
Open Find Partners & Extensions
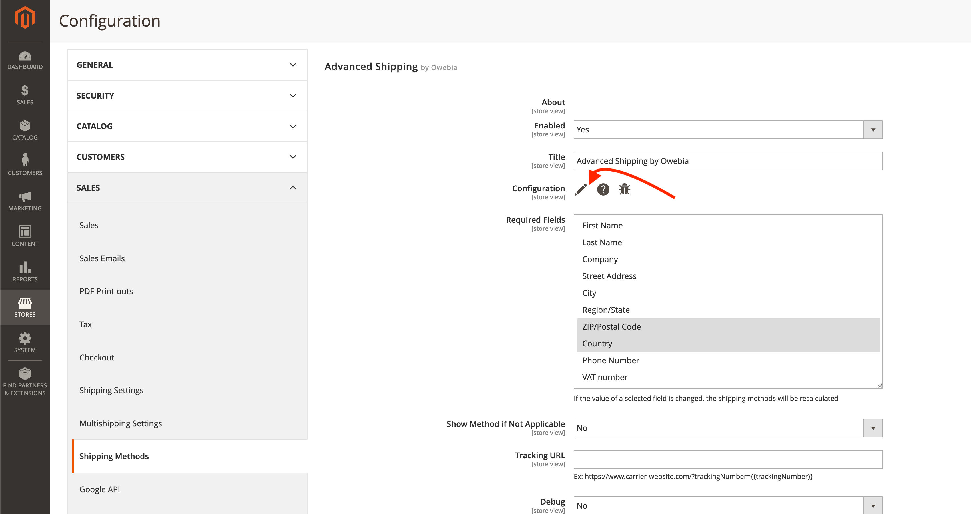[25, 381]
